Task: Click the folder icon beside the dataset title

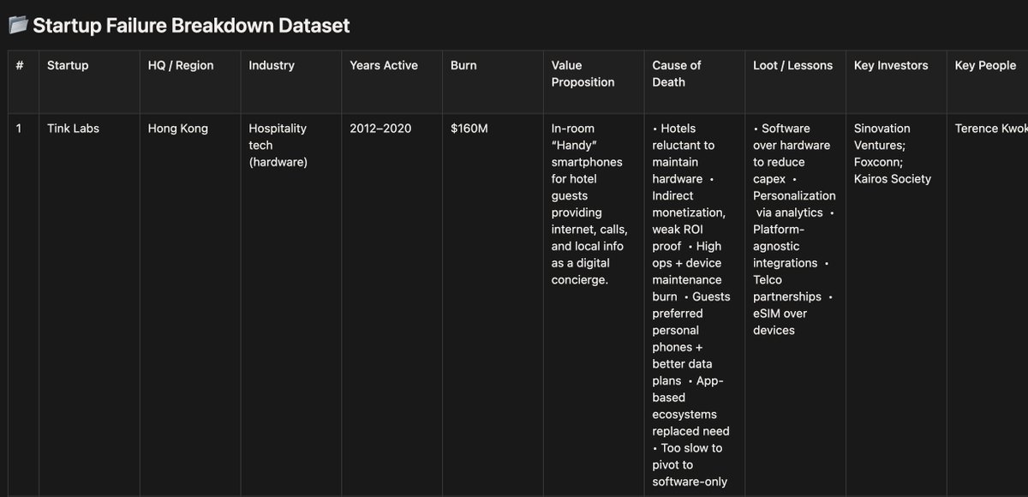Action: [x=18, y=25]
